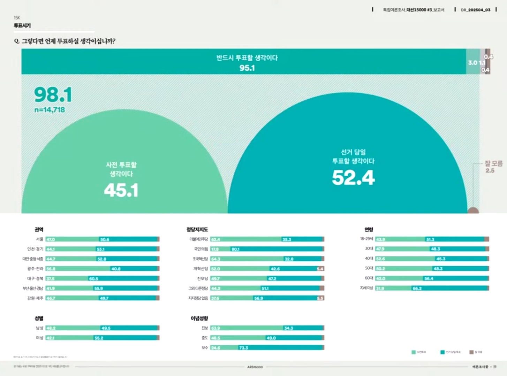Click the '60대' age label
The height and width of the screenshot is (376, 507).
[x=369, y=278]
